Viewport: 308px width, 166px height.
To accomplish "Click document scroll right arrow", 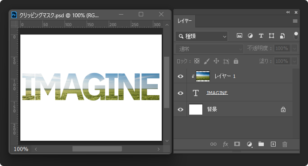I will pos(159,149).
